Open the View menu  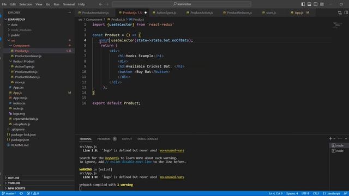(39, 4)
